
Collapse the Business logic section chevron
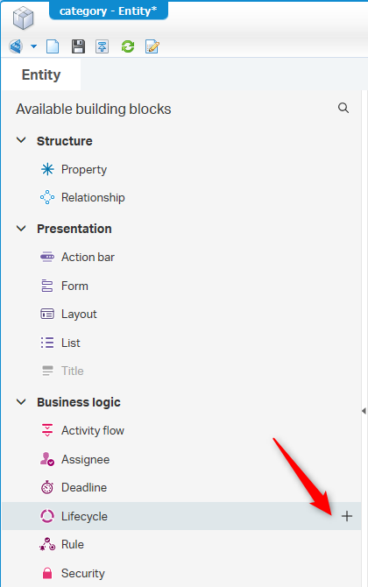[21, 401]
